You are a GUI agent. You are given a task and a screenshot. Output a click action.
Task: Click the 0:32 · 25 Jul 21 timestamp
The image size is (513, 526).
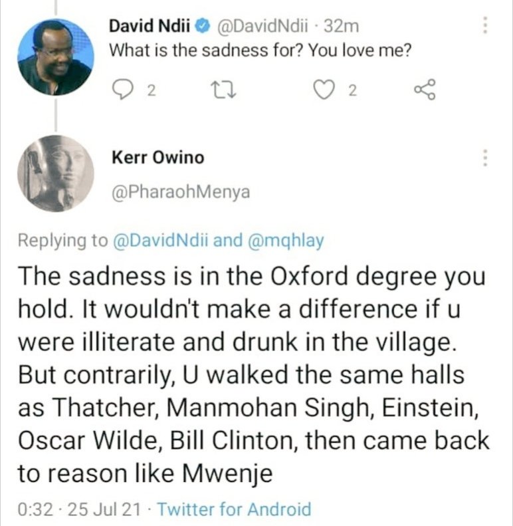[76, 510]
